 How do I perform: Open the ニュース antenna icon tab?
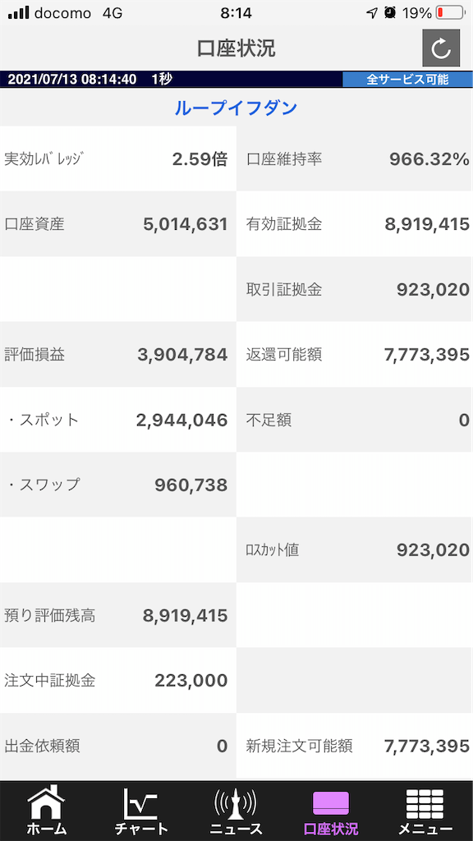236,811
